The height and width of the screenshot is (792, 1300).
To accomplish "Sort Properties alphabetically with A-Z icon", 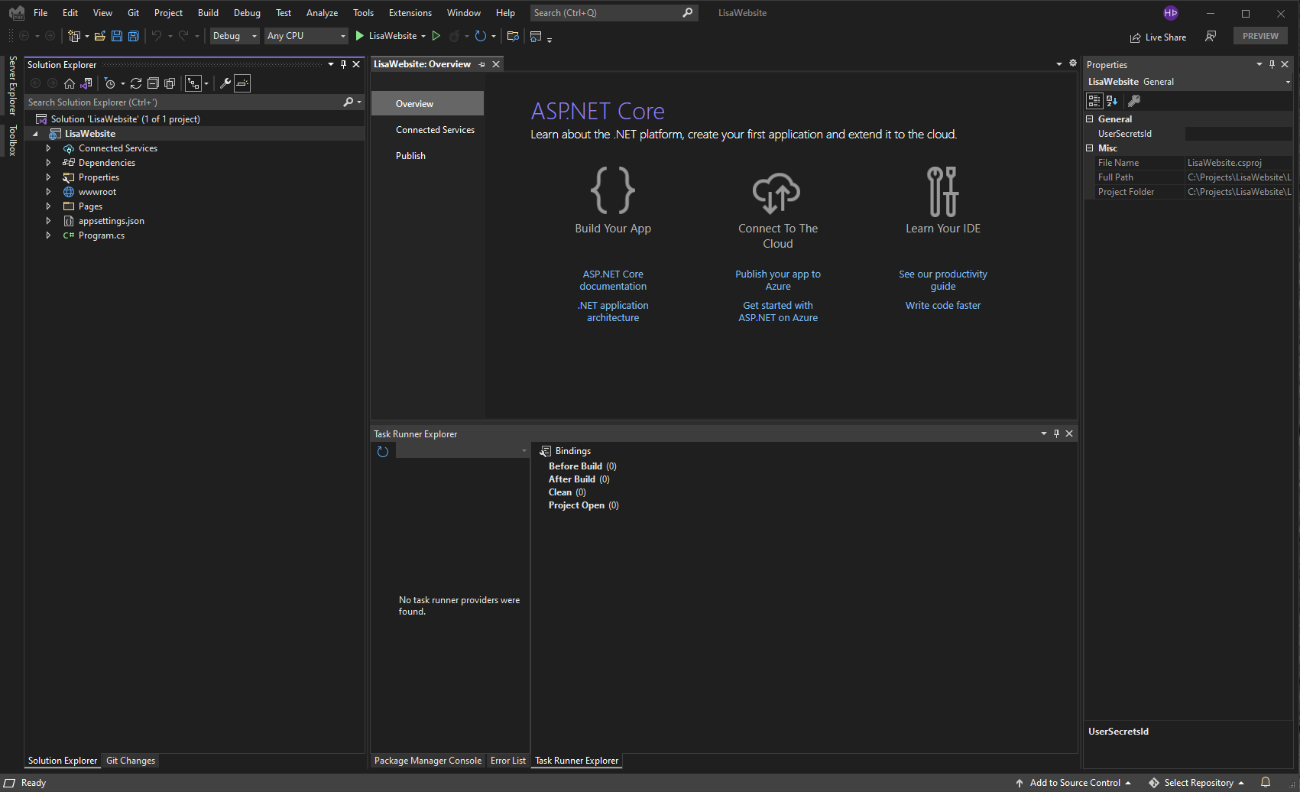I will [x=1112, y=101].
